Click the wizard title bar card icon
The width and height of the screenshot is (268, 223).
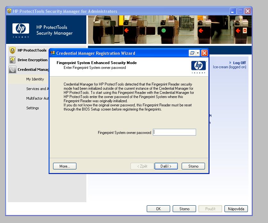click(192, 53)
